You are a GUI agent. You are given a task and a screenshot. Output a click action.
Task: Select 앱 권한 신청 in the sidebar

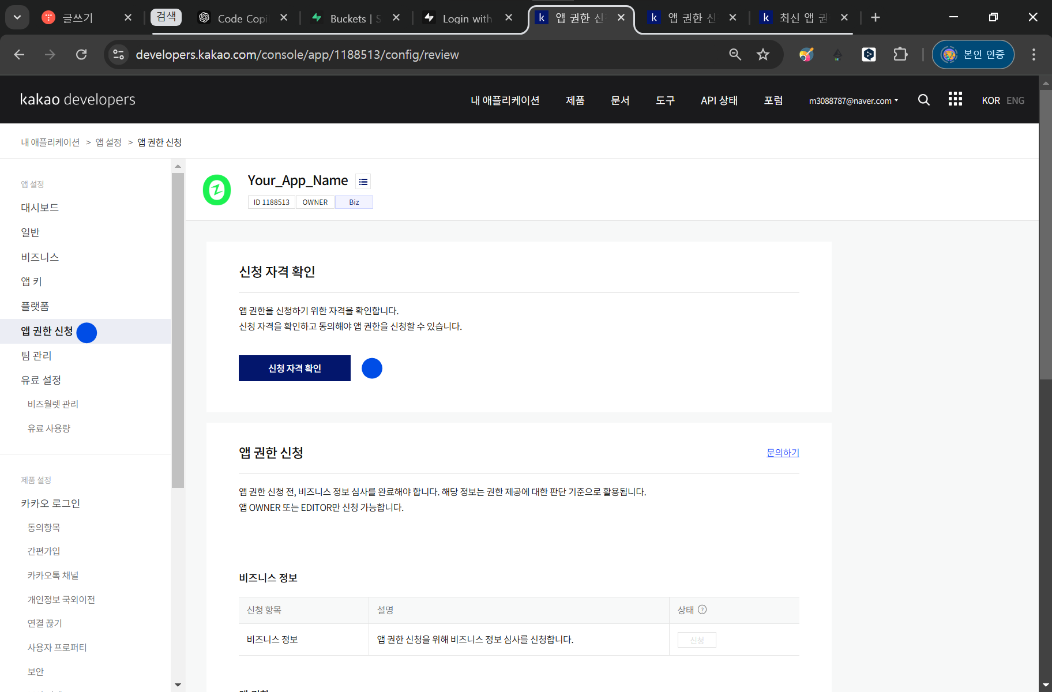point(85,331)
